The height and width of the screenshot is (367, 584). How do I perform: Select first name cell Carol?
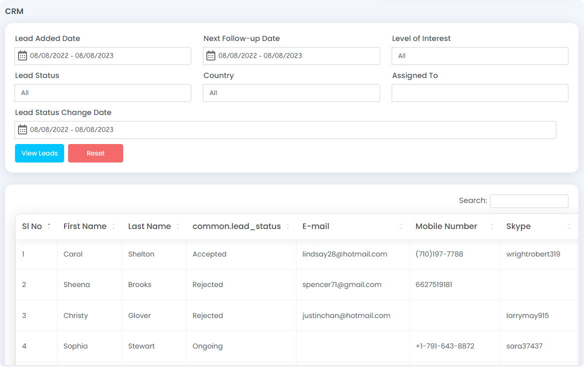coord(73,254)
